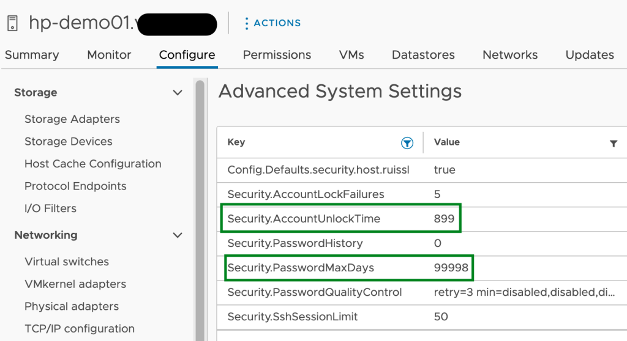Open the VMs tab

click(x=351, y=55)
